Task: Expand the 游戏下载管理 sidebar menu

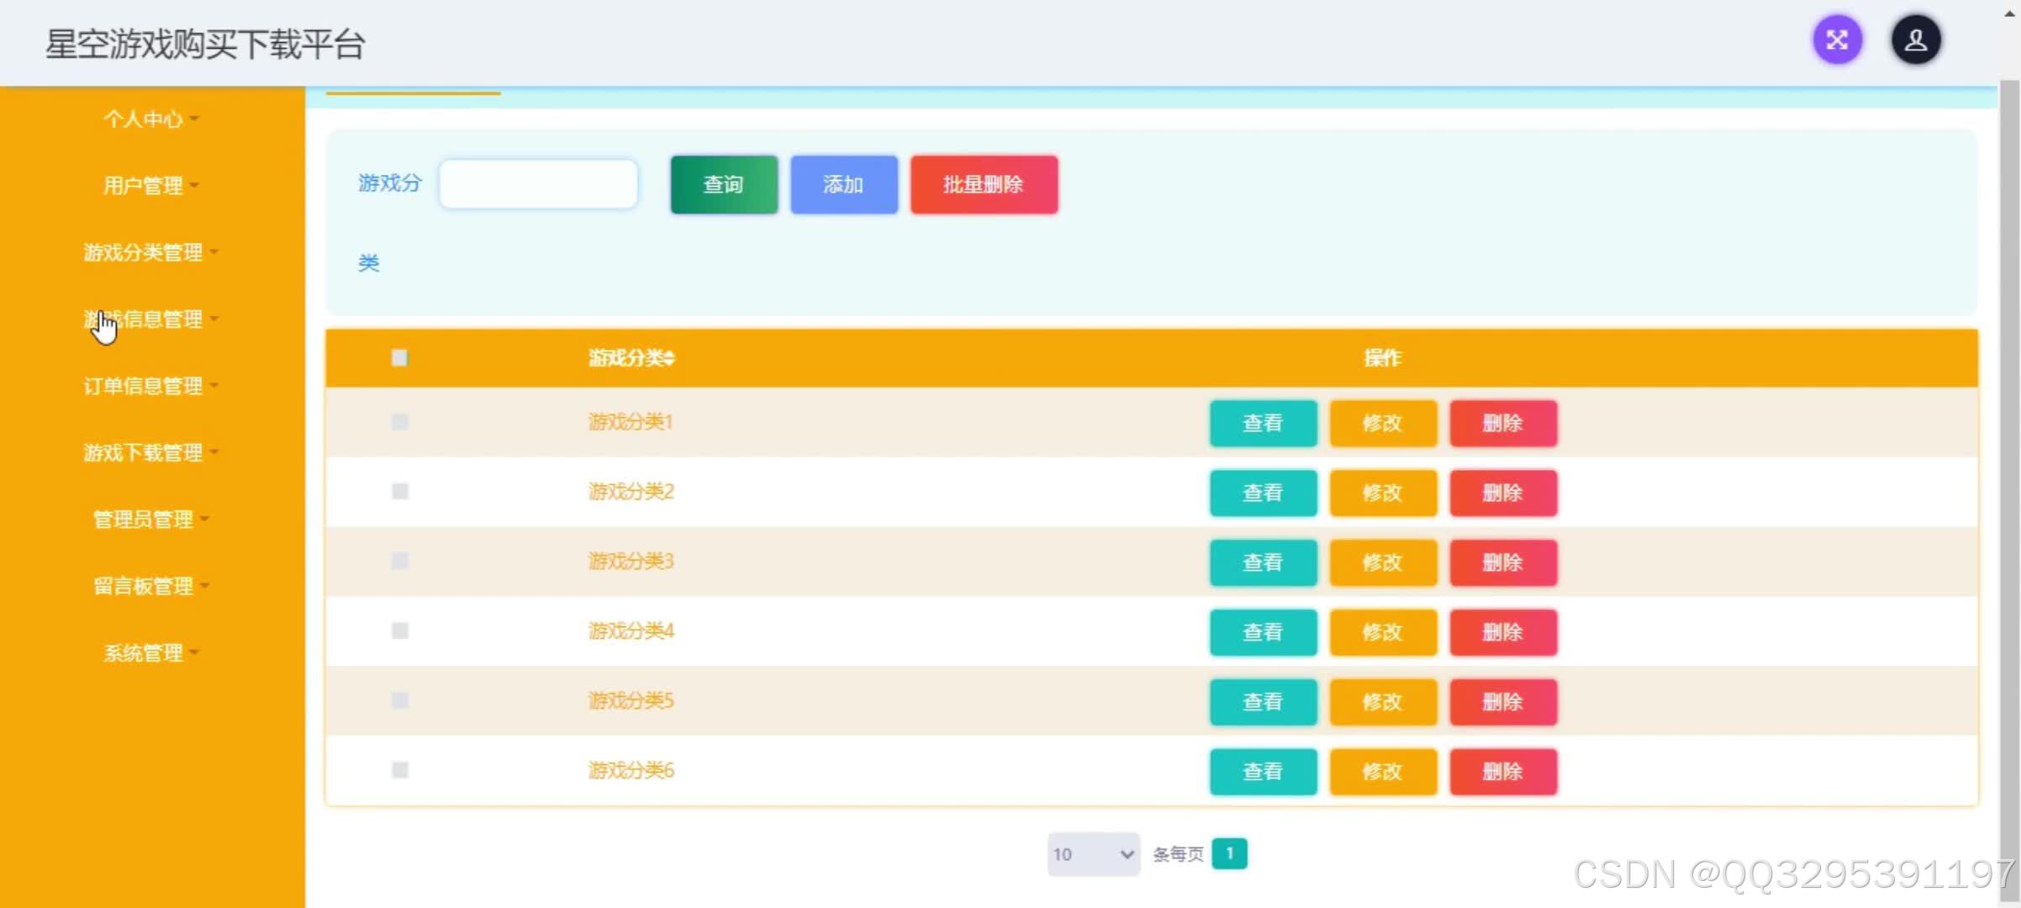Action: pyautogui.click(x=151, y=452)
